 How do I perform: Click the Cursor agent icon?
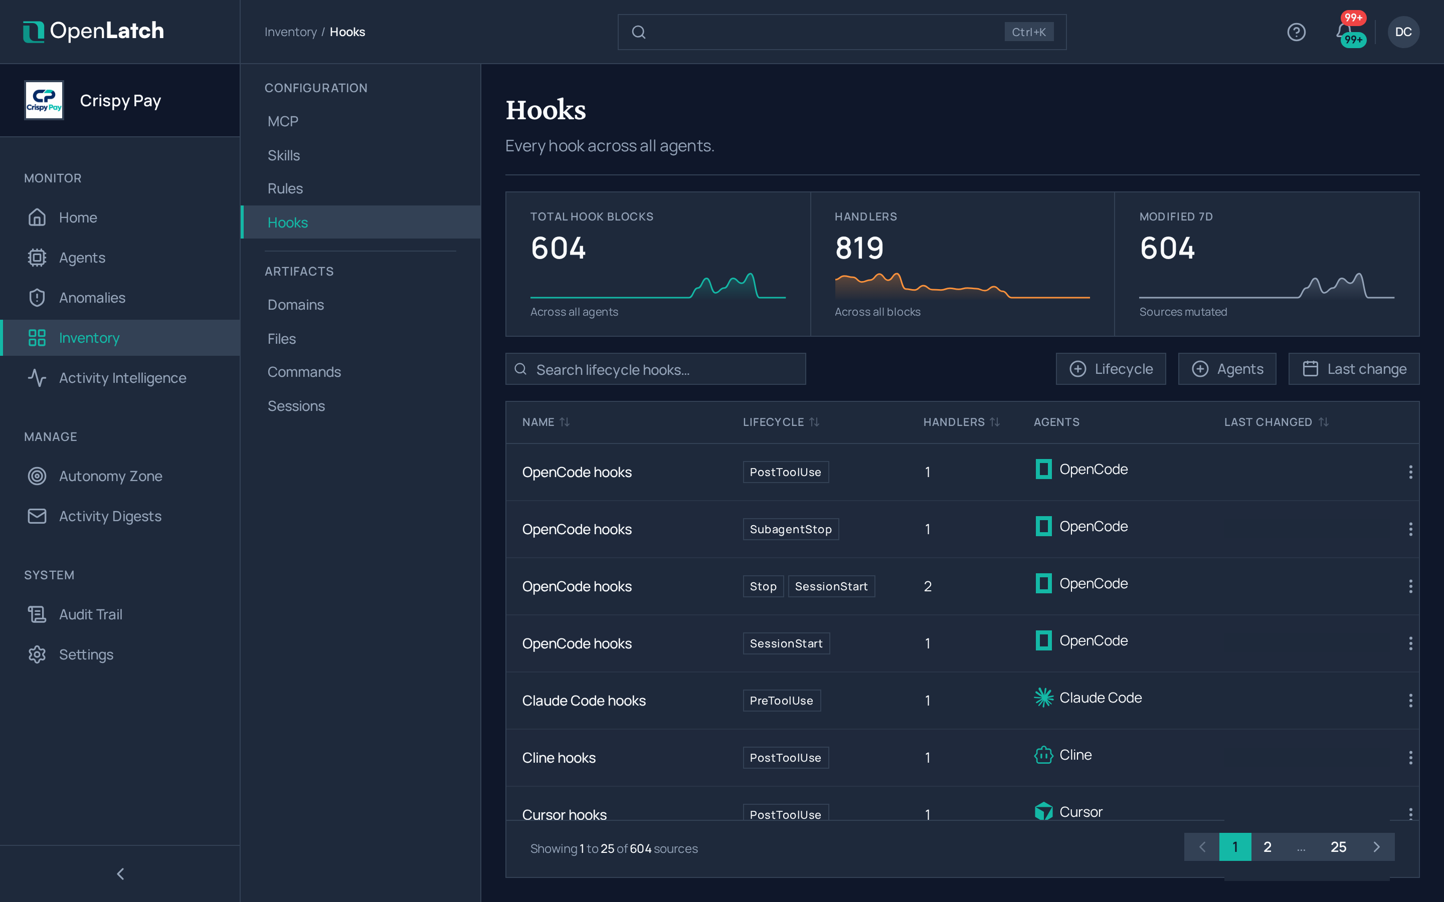1043,811
